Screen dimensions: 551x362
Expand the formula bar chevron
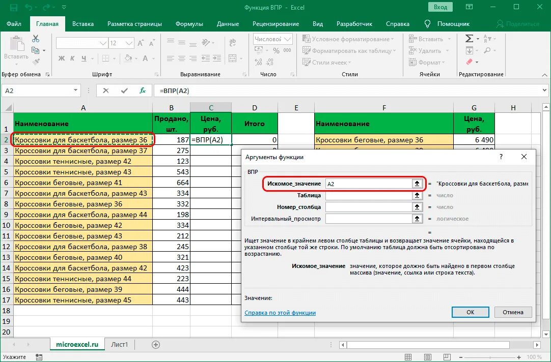point(545,90)
